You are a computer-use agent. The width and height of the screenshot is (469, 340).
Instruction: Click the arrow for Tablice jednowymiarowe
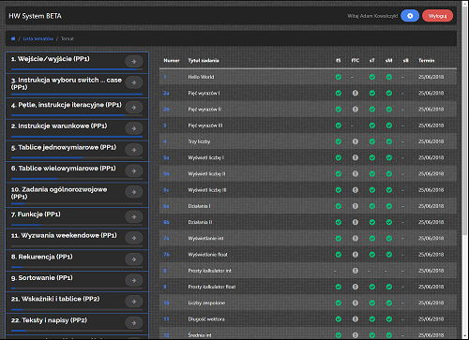click(x=134, y=150)
